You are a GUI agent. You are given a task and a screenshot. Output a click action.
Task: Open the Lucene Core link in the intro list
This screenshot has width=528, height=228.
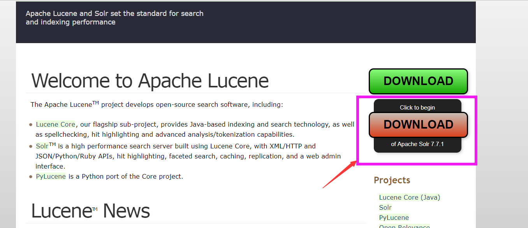tap(56, 124)
